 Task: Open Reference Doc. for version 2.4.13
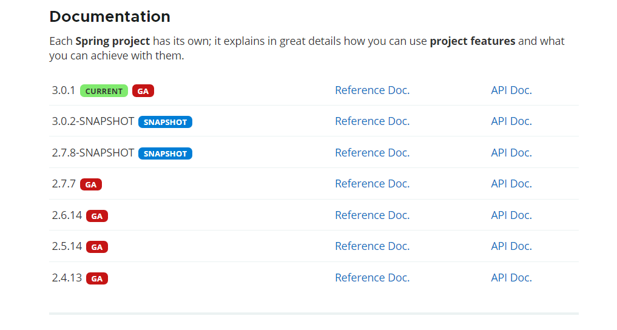(373, 278)
